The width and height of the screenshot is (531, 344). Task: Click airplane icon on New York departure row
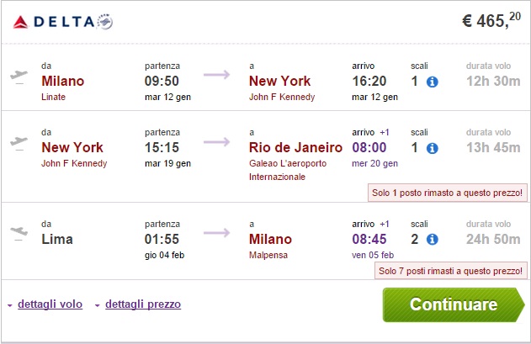point(18,142)
